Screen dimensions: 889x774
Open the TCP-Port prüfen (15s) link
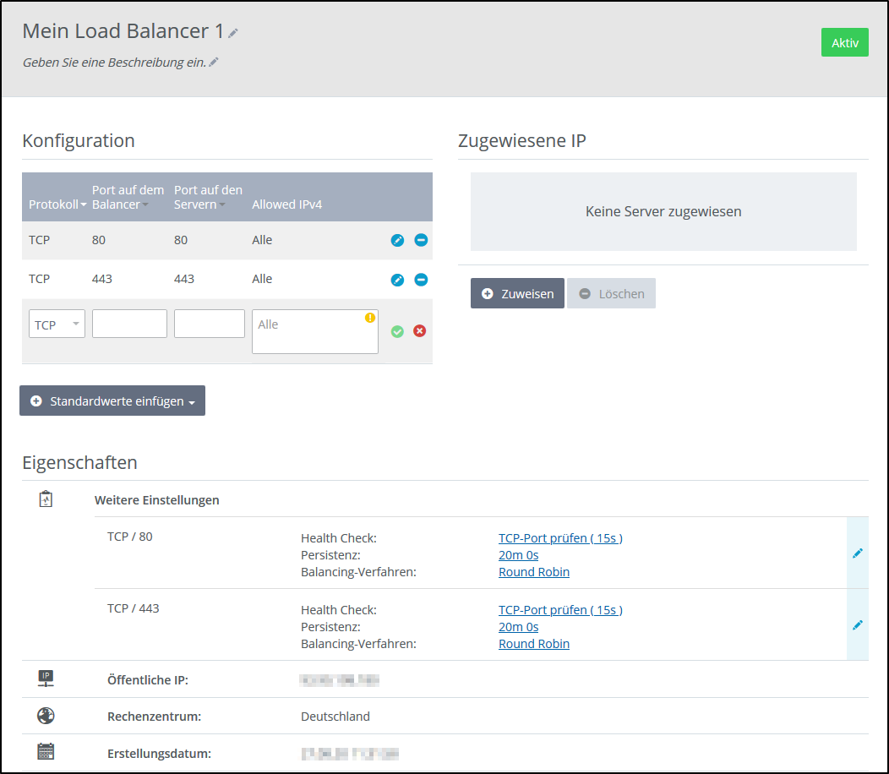coord(560,537)
